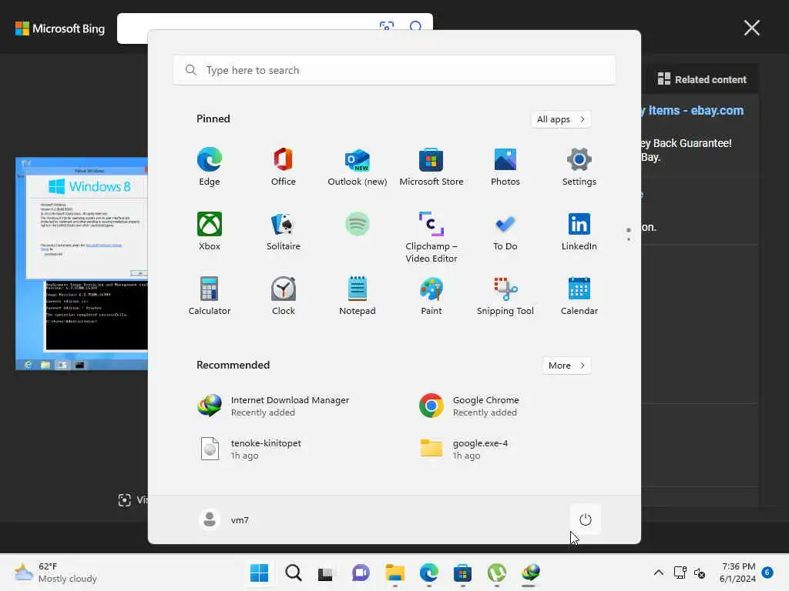789x591 pixels.
Task: Click Bing visual search camera icon
Action: [x=387, y=26]
